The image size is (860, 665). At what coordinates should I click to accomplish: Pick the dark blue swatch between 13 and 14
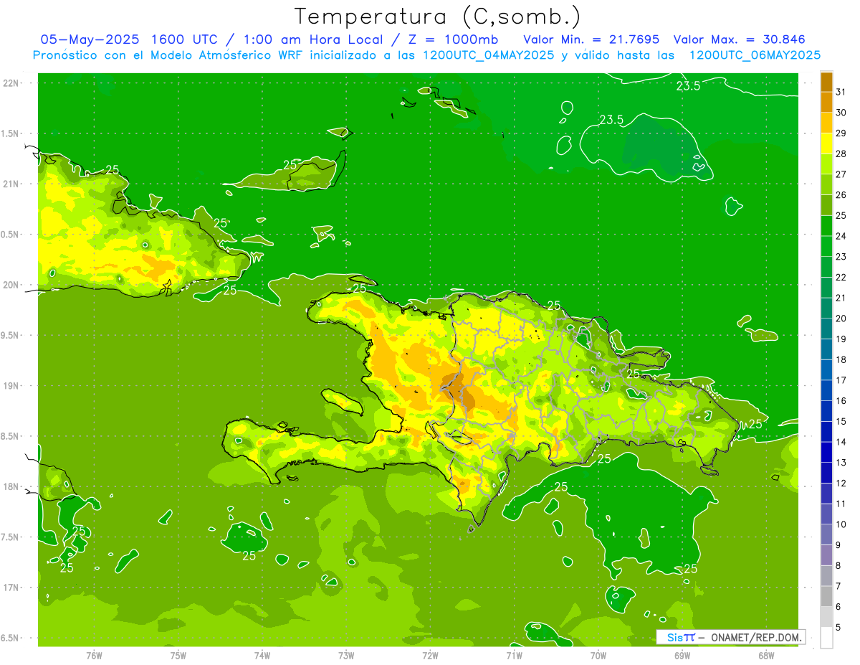click(x=826, y=453)
